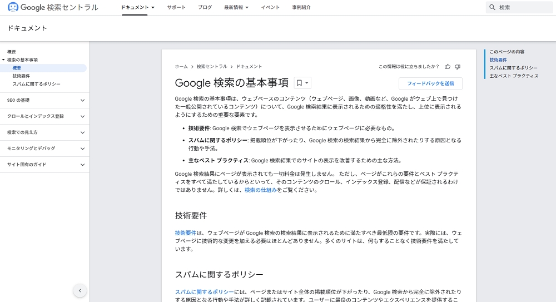Open the bookmark dropdown arrow by title

pyautogui.click(x=307, y=83)
